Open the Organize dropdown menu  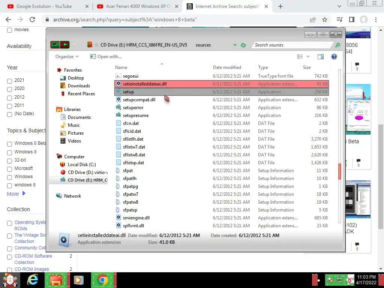pos(67,57)
